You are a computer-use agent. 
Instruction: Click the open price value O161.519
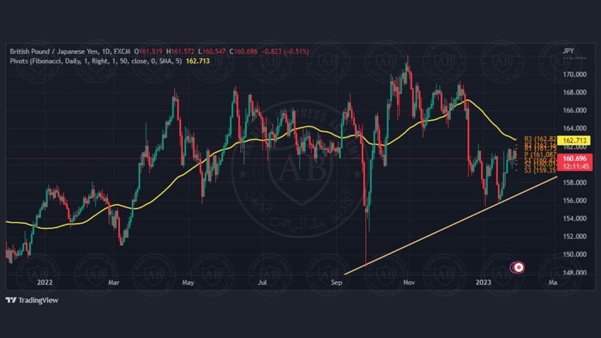coord(148,51)
